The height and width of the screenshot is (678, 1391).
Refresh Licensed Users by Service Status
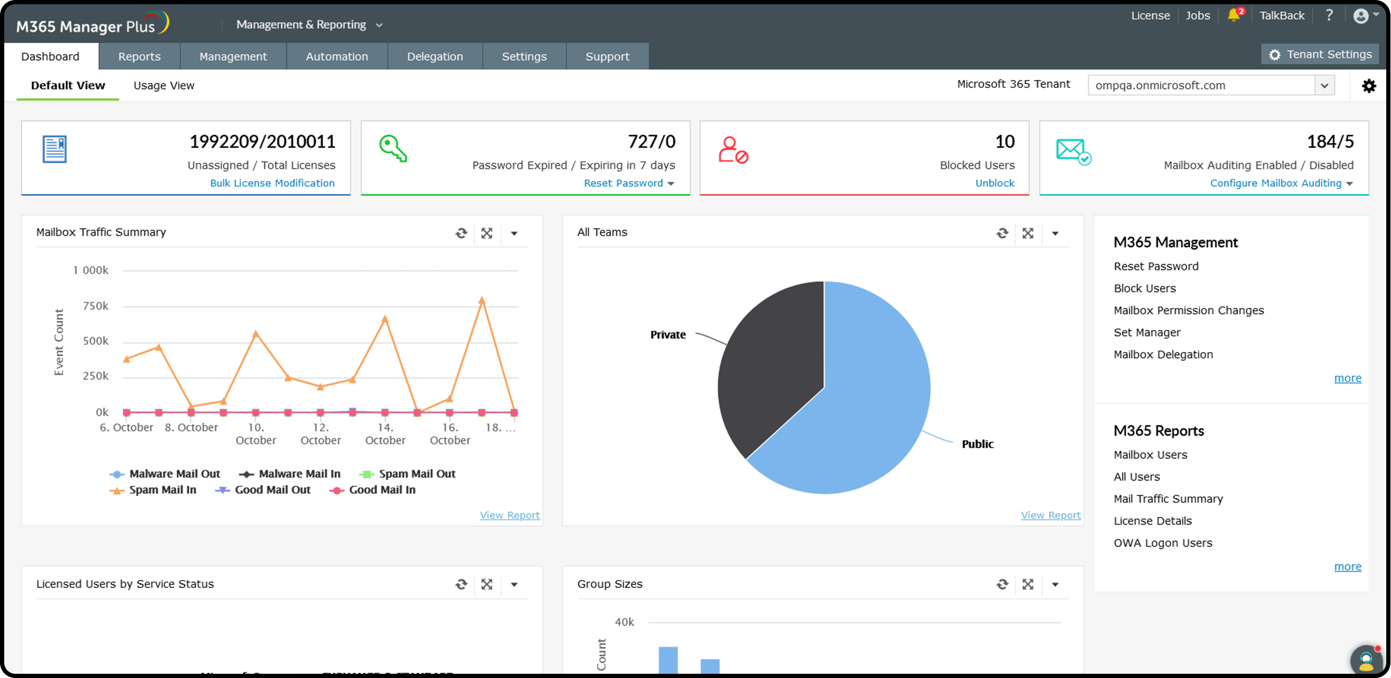pos(461,584)
